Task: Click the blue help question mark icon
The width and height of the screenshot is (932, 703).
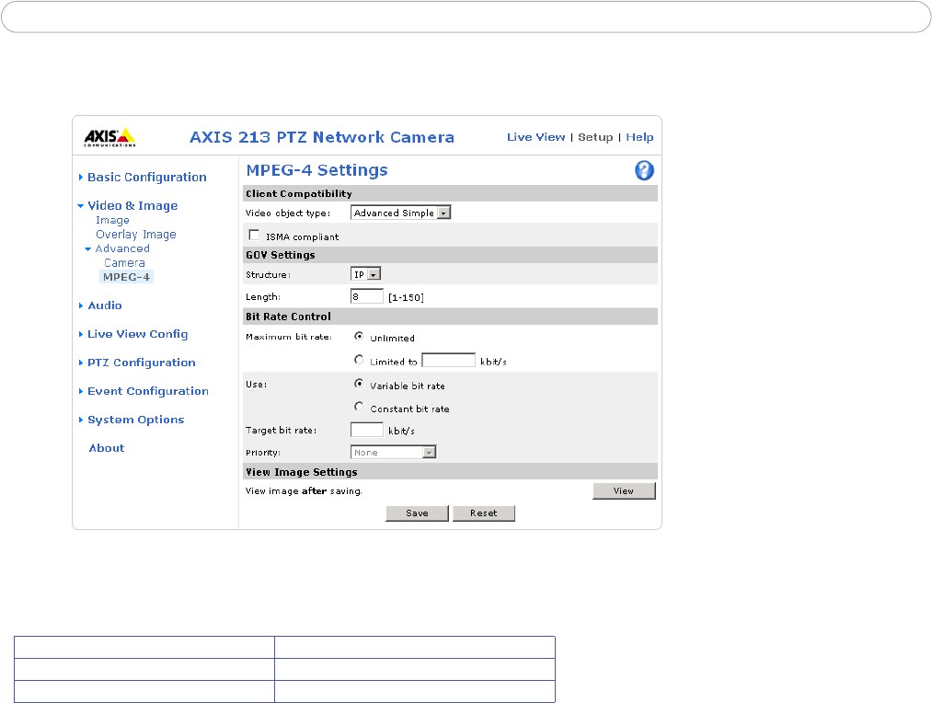Action: pos(644,171)
